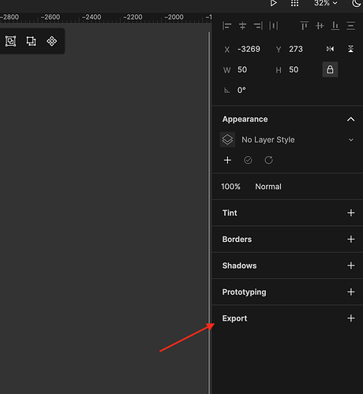Click the overlapping squares canvas tool
Screen dimensions: 363x394
tap(31, 41)
